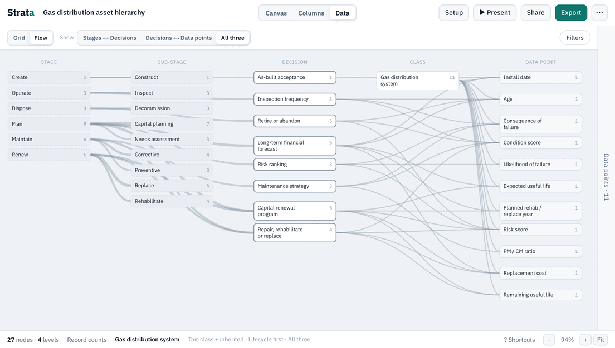Click the Gas distribution asset hierarchy title
Image resolution: width=615 pixels, height=348 pixels.
click(x=94, y=13)
